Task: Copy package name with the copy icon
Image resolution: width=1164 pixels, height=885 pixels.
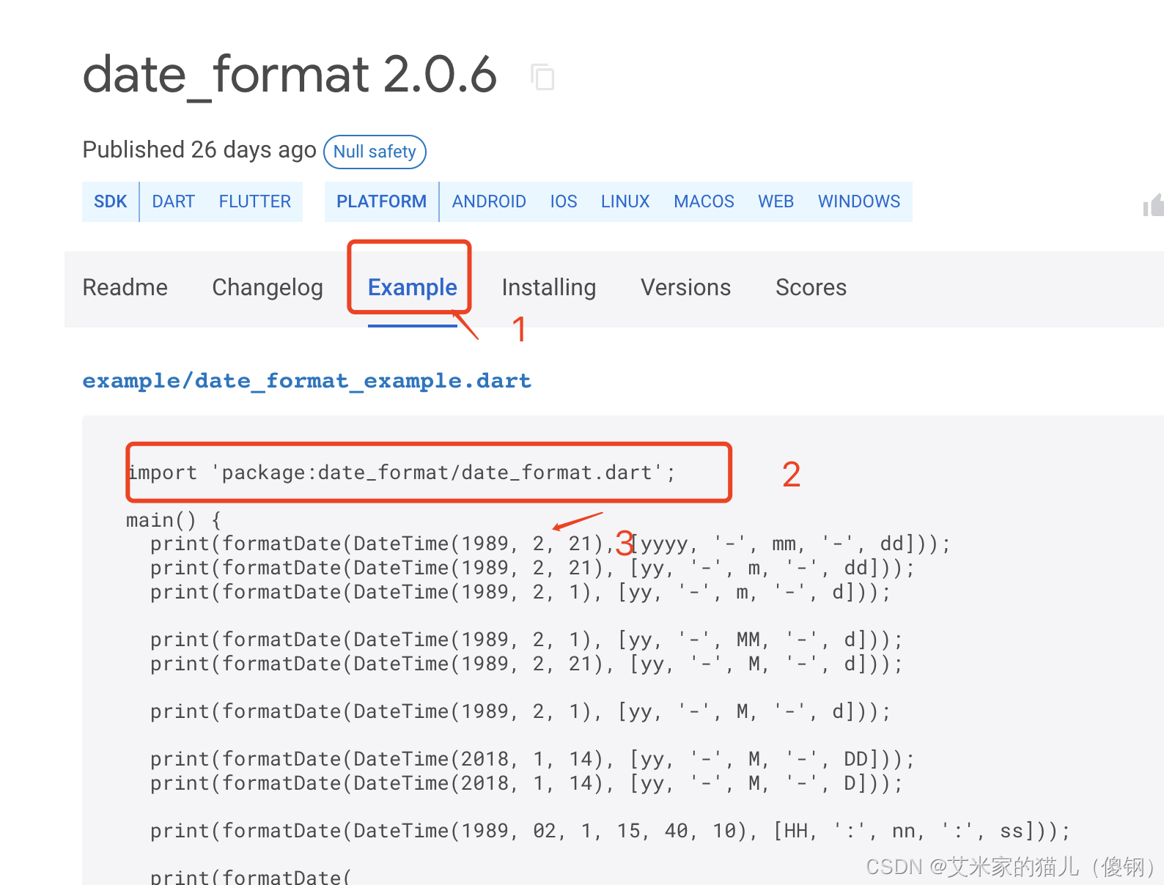Action: pos(542,77)
